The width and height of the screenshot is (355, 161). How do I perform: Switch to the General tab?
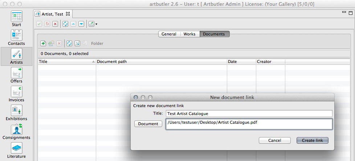(x=169, y=34)
